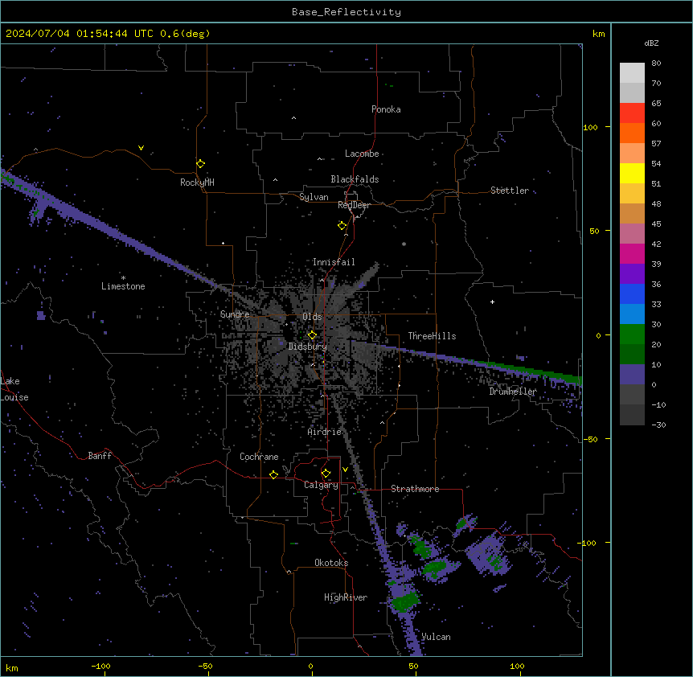
Task: Click the red 60-65 dBZ legend swatch
Action: (632, 113)
